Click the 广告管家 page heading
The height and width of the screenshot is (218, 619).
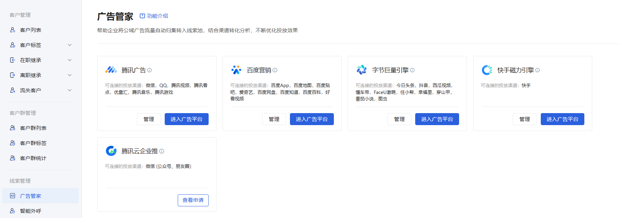(115, 16)
